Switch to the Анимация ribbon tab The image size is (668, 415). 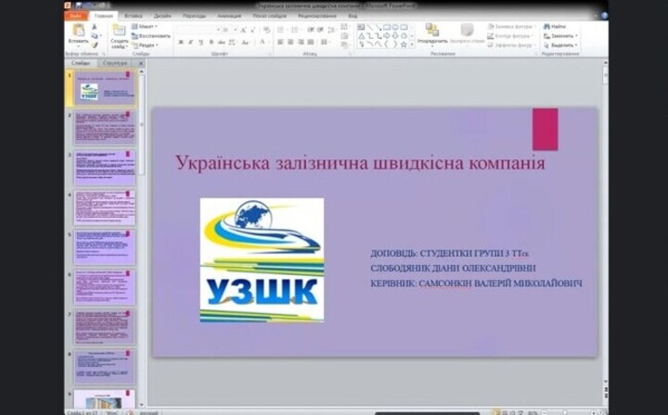229,16
